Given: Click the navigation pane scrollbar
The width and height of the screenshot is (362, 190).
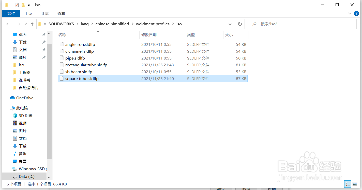Looking at the screenshot, I should [49, 101].
